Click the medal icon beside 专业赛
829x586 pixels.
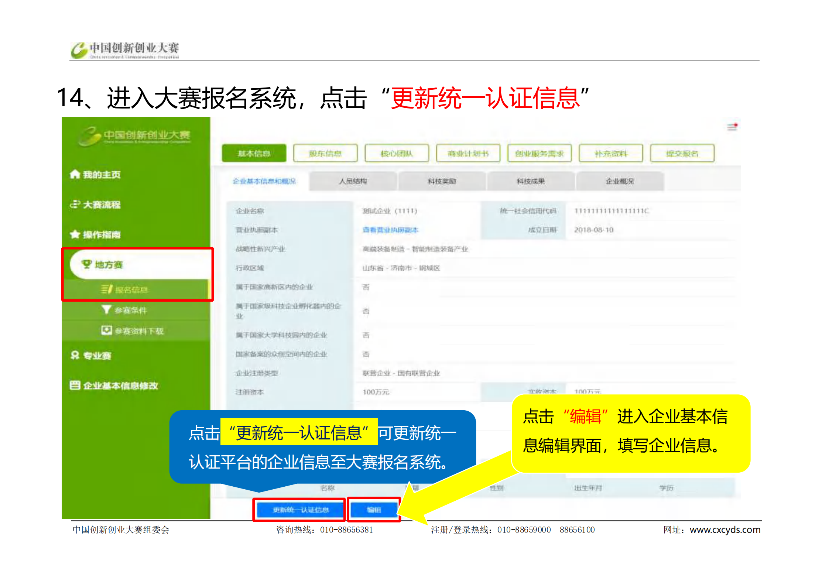tap(75, 355)
